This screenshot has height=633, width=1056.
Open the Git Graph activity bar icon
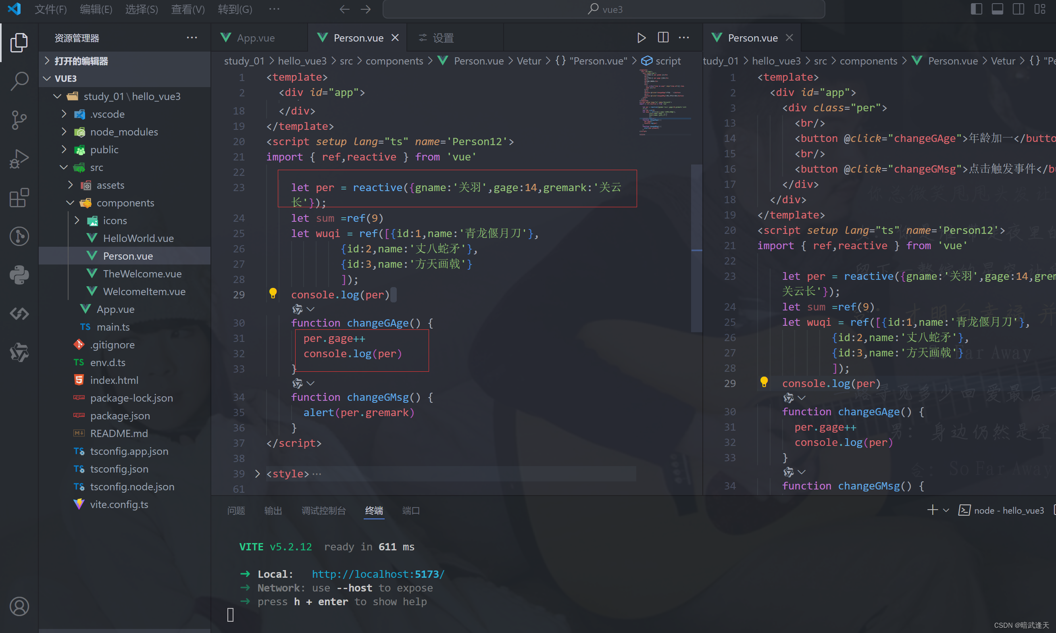coord(19,236)
